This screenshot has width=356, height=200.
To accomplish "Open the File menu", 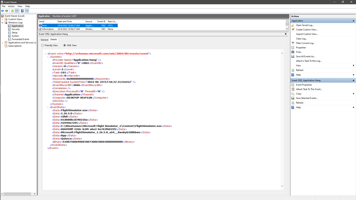I will point(4,6).
